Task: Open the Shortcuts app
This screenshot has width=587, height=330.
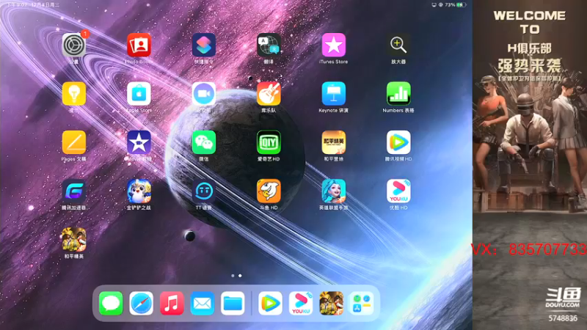Action: click(204, 45)
